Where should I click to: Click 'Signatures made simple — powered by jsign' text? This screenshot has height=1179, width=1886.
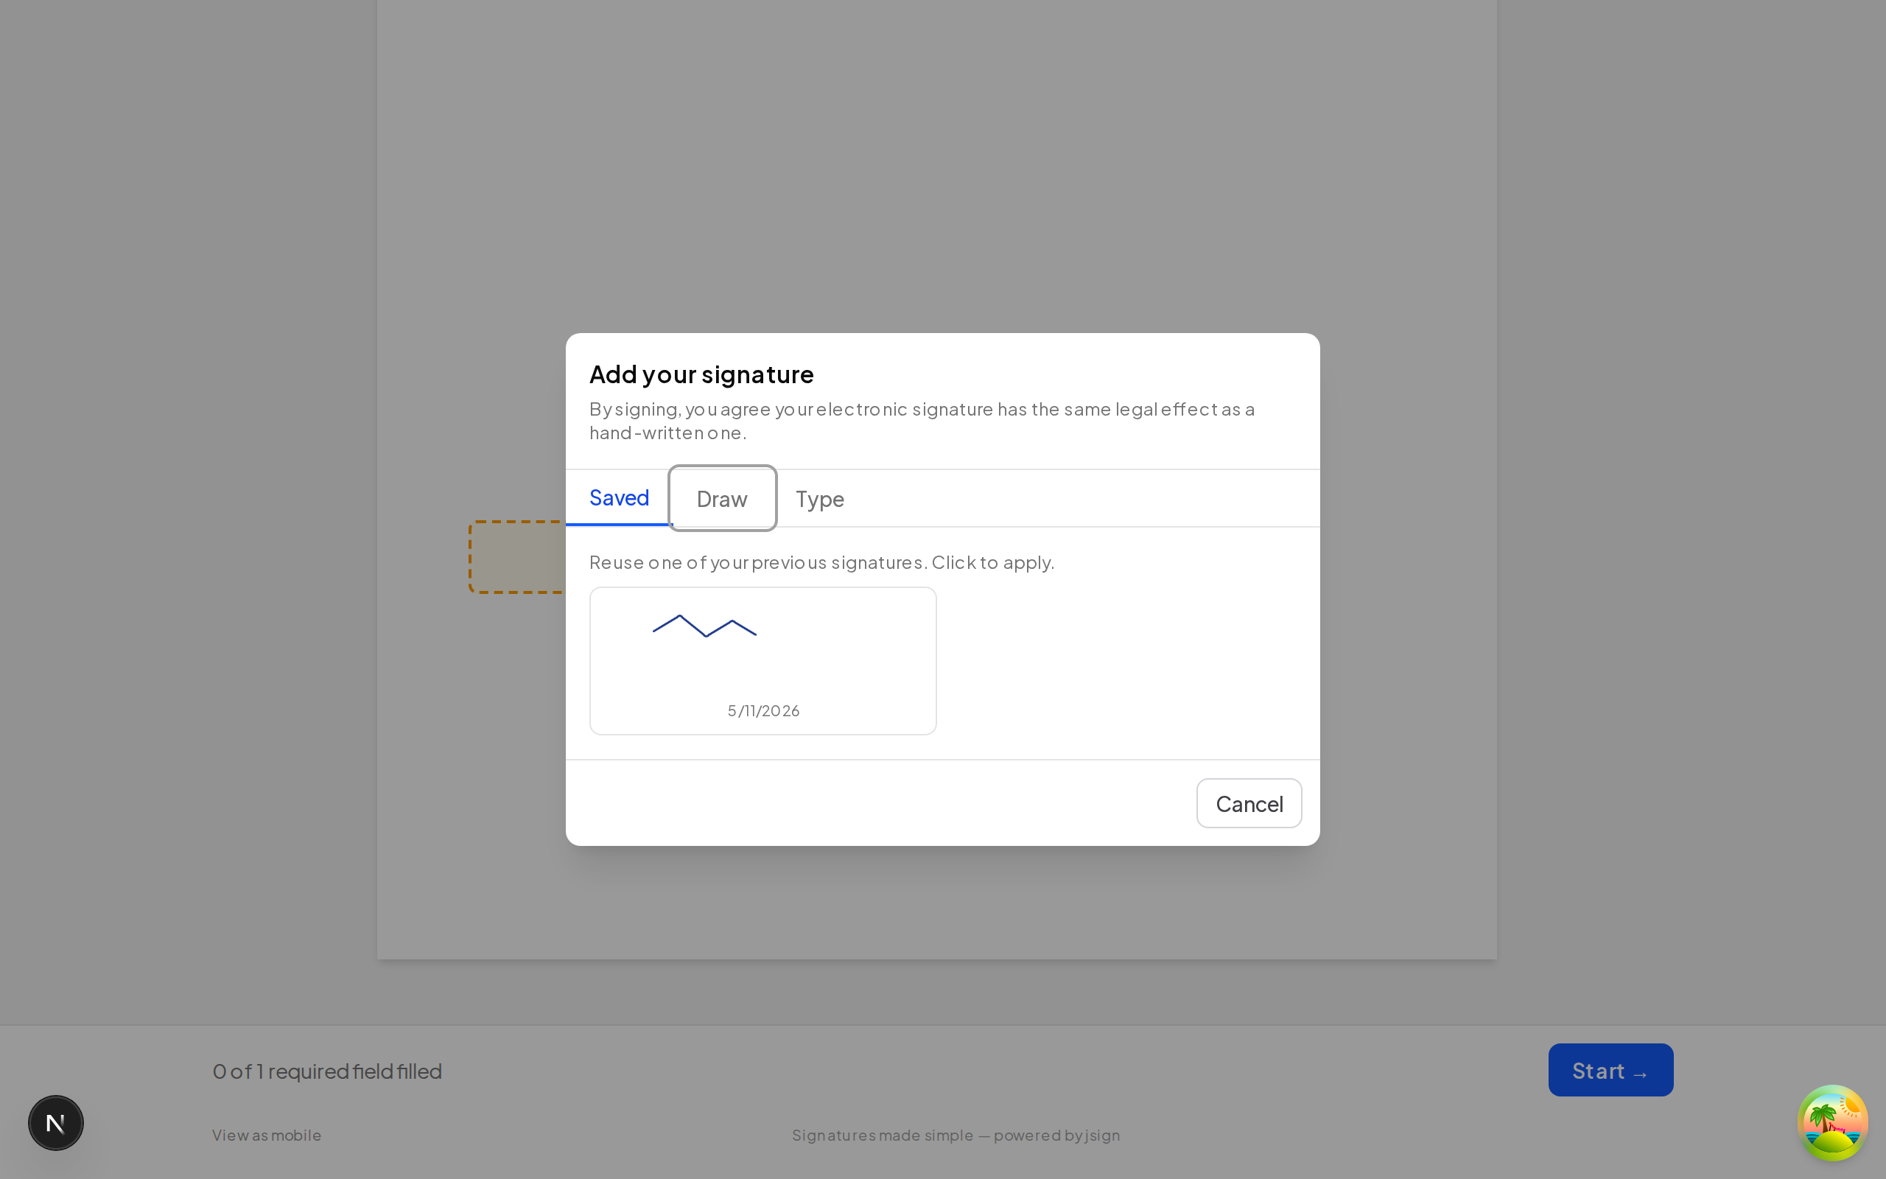[x=956, y=1136]
